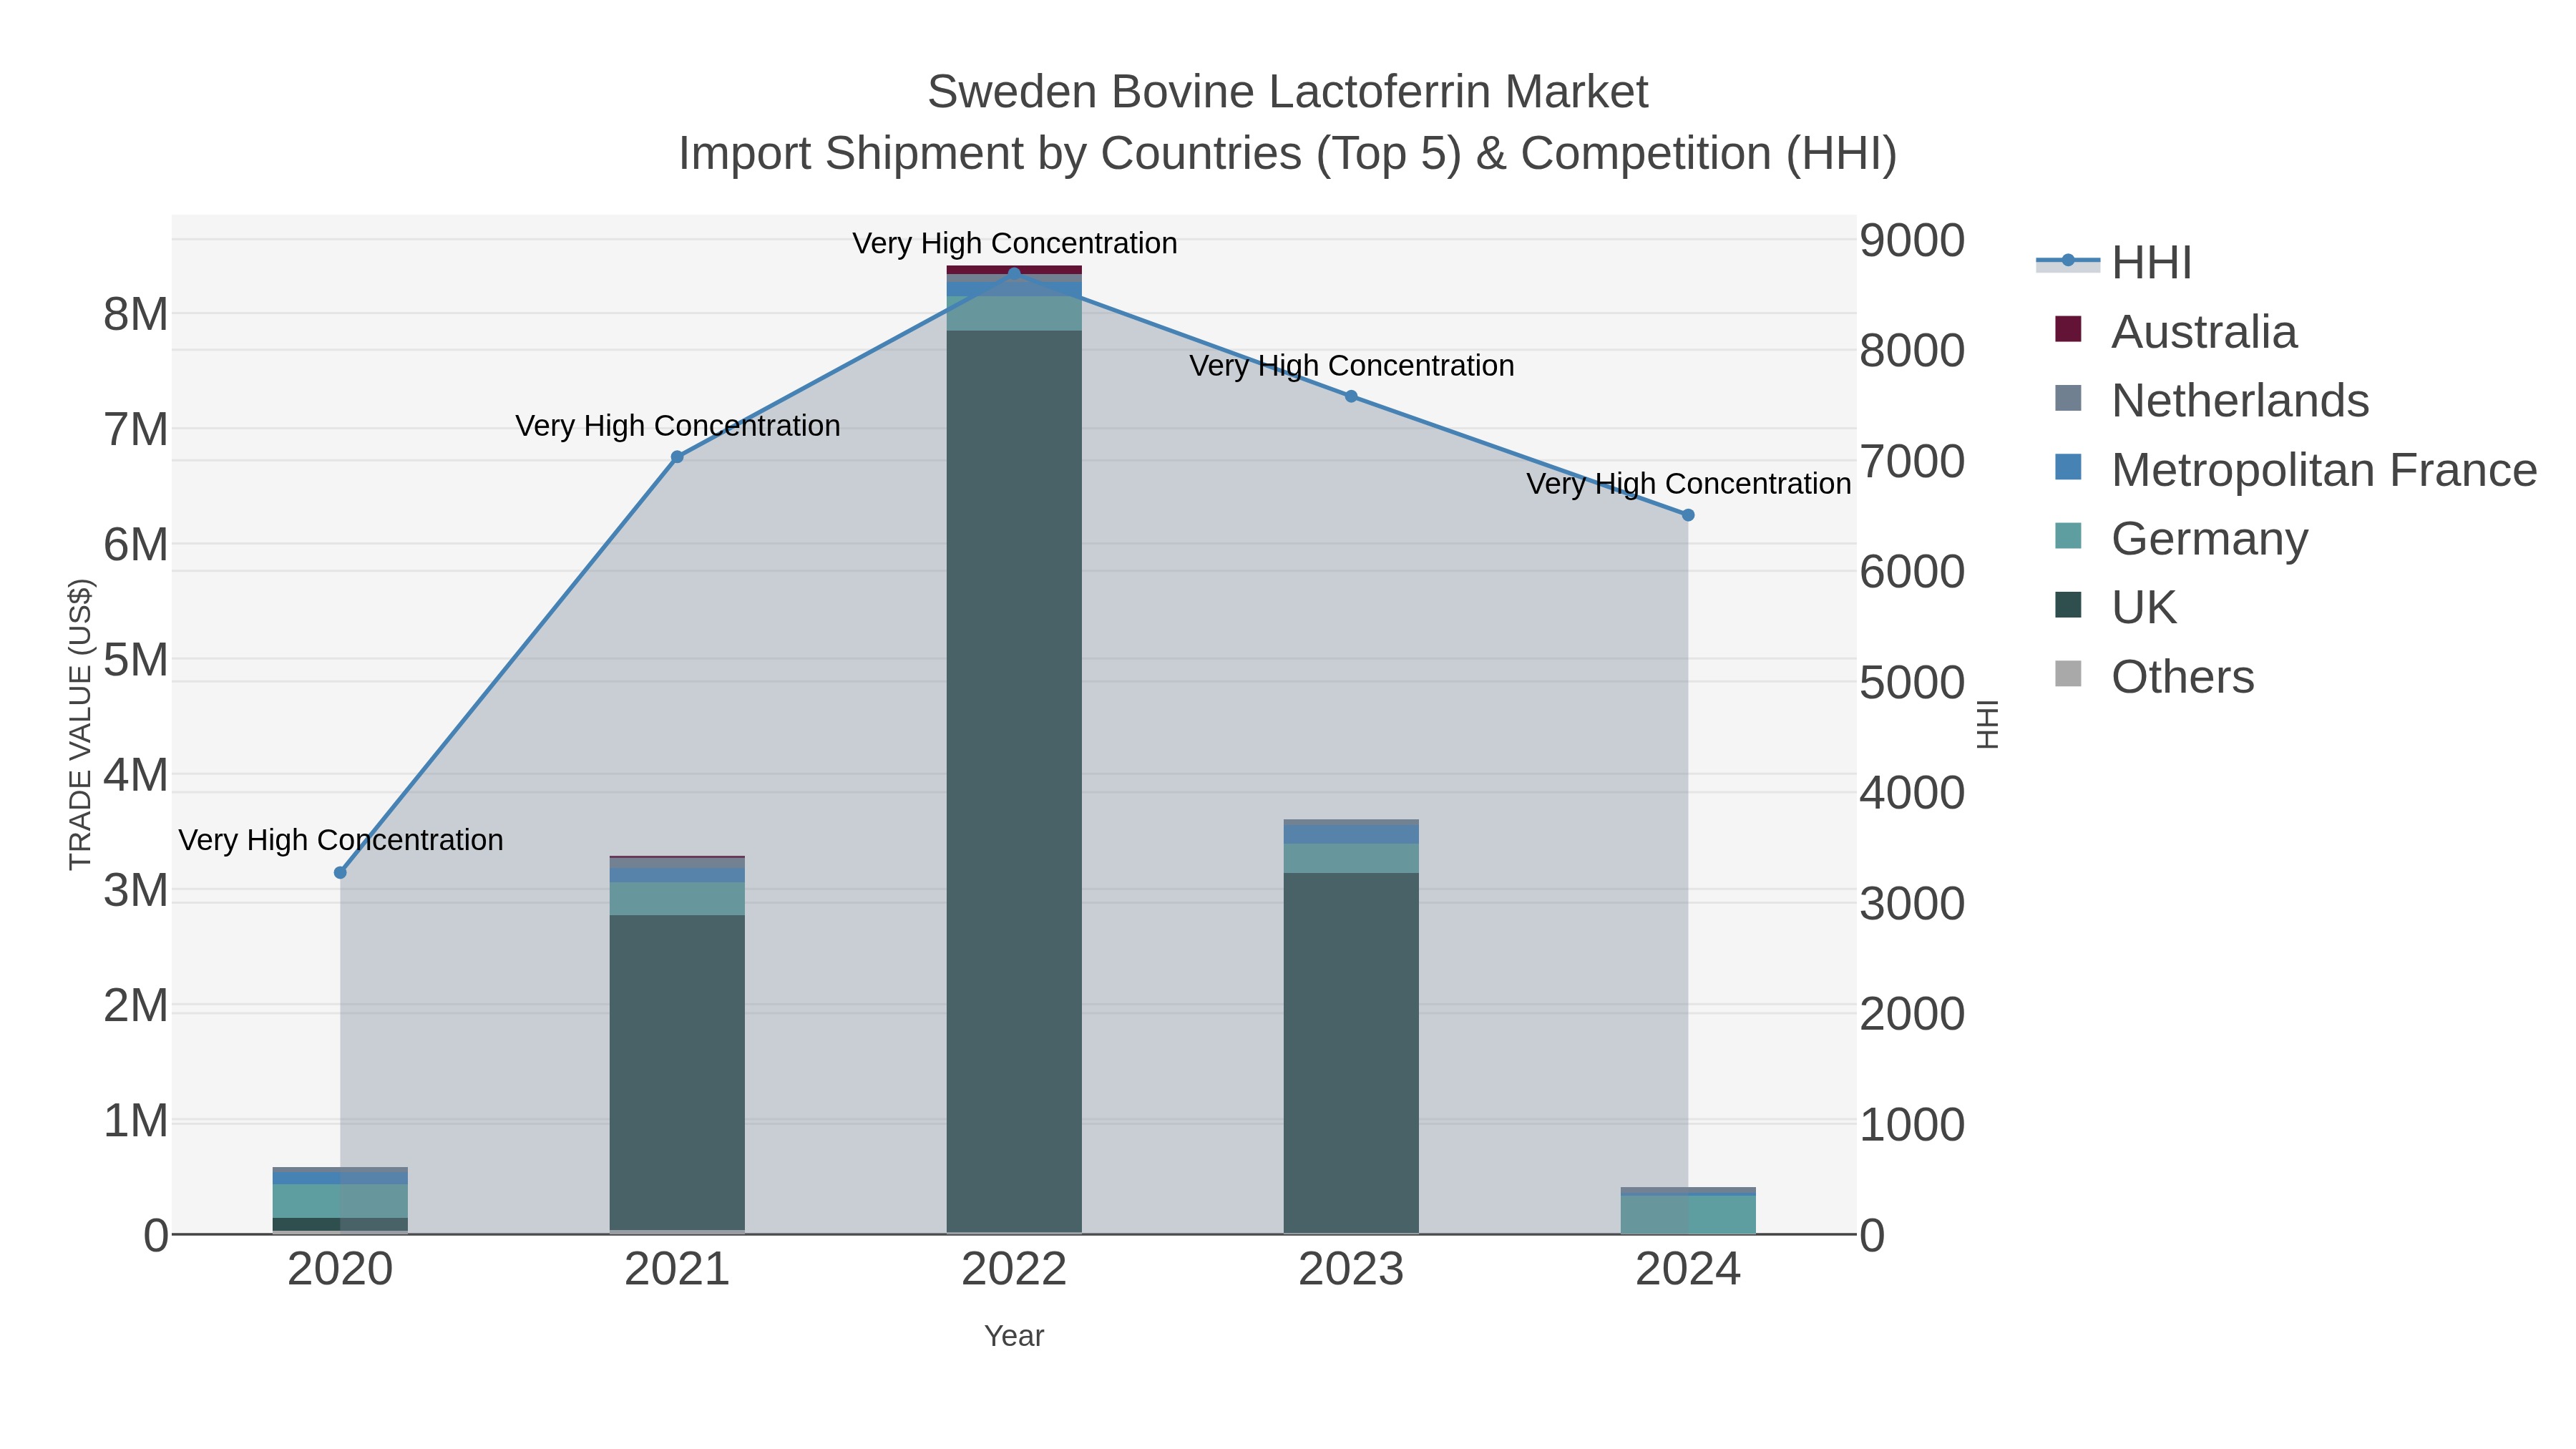Image resolution: width=2576 pixels, height=1449 pixels.
Task: Click the Australia bar segment atop 2022
Action: (x=1014, y=270)
